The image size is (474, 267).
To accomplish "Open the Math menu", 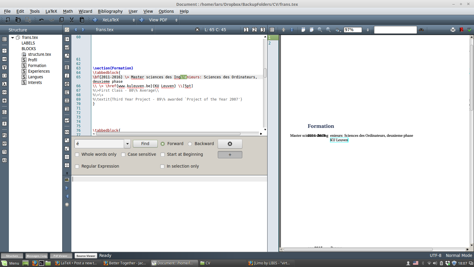I will click(x=68, y=11).
